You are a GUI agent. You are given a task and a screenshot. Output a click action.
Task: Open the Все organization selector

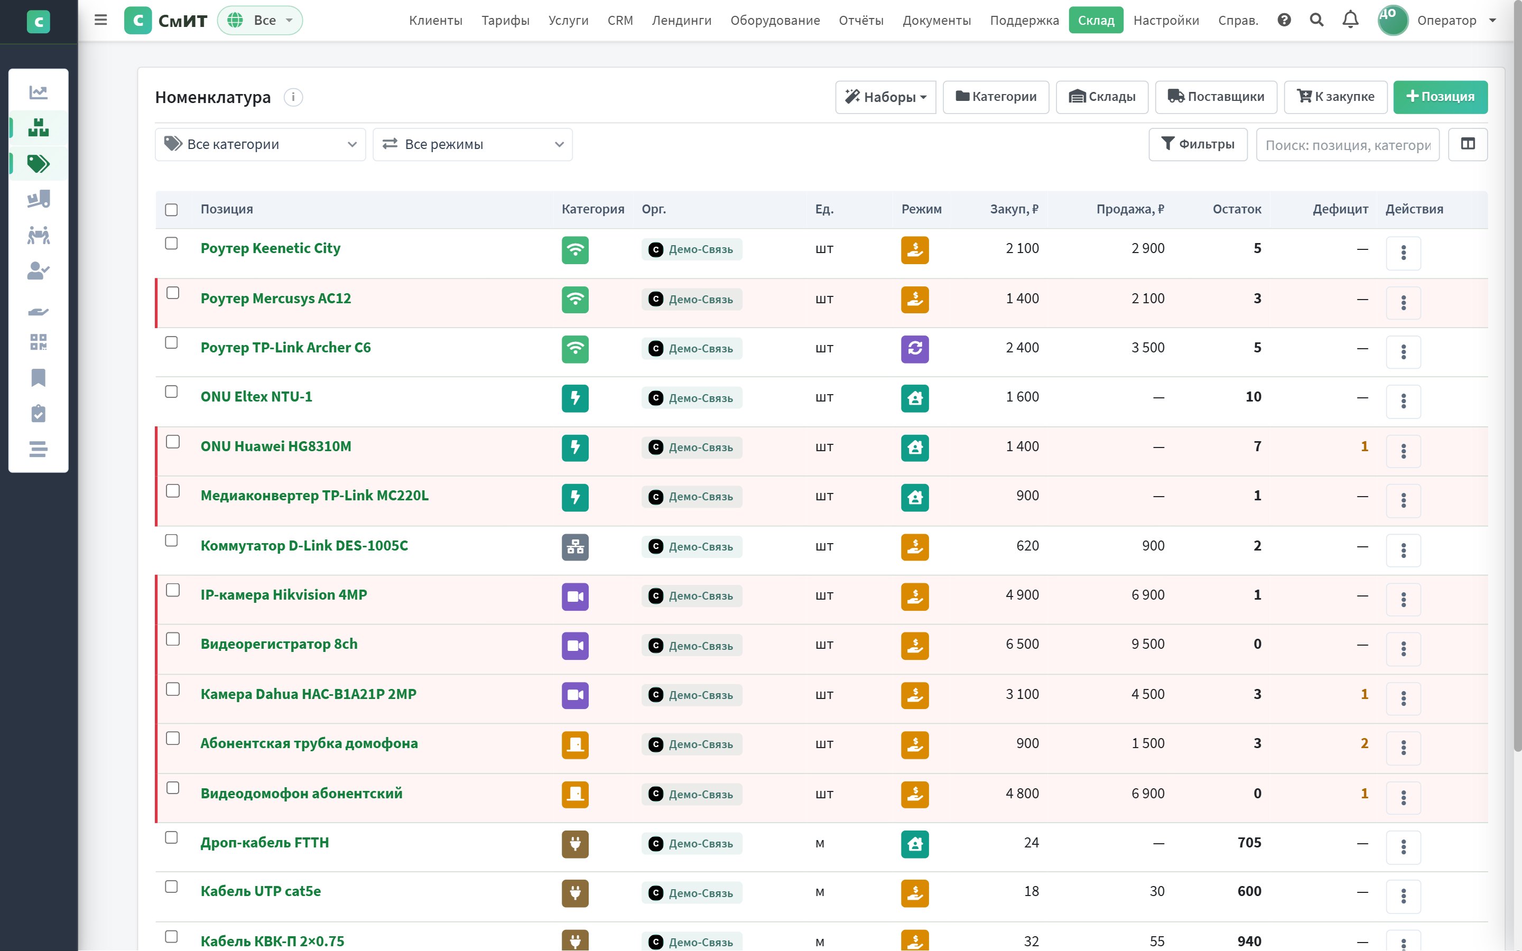[260, 20]
